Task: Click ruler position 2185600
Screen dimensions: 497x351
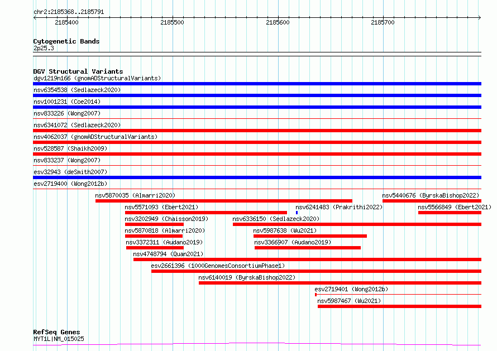Action: point(278,22)
